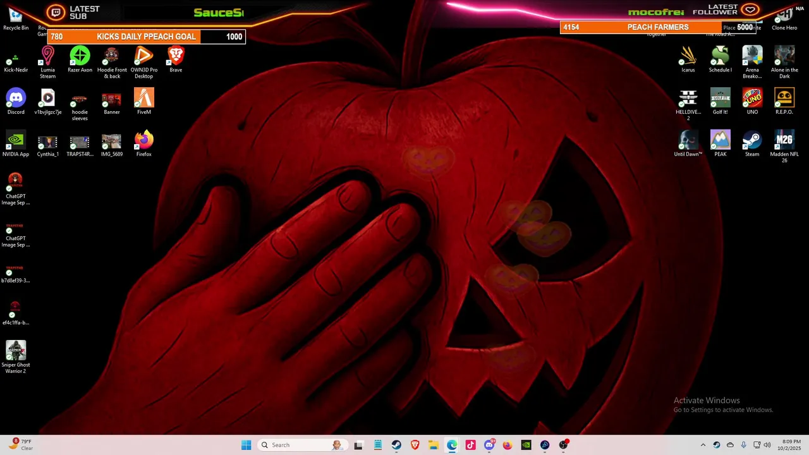Select the Alone in the Dark shortcut

784,63
